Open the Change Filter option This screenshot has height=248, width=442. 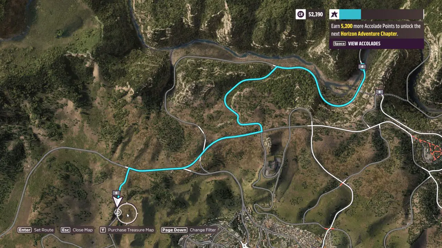(x=189, y=230)
